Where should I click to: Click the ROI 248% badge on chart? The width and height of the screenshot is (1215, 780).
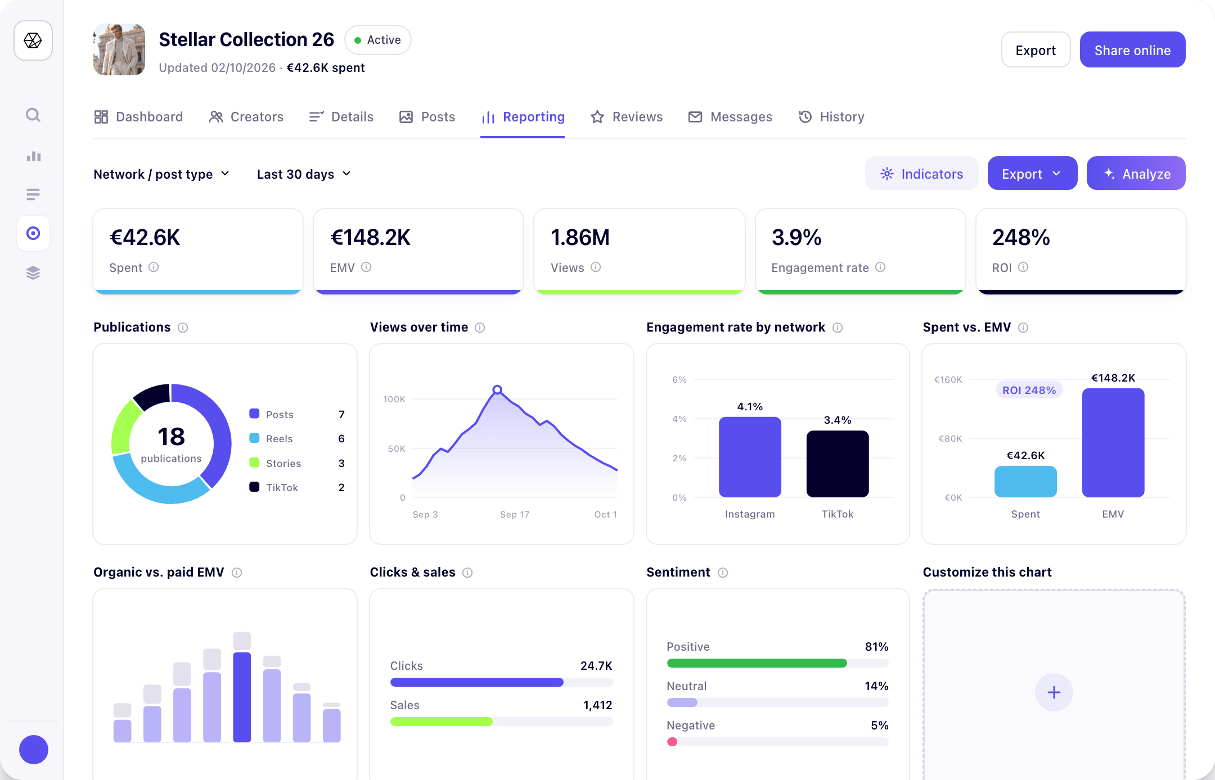(1029, 390)
